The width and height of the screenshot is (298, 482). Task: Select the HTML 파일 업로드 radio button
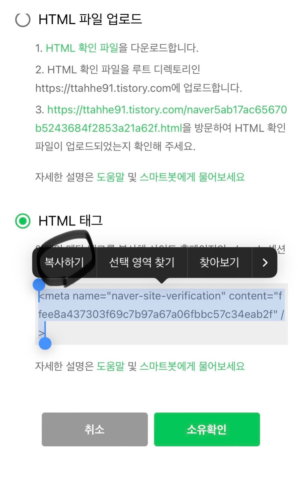[23, 19]
